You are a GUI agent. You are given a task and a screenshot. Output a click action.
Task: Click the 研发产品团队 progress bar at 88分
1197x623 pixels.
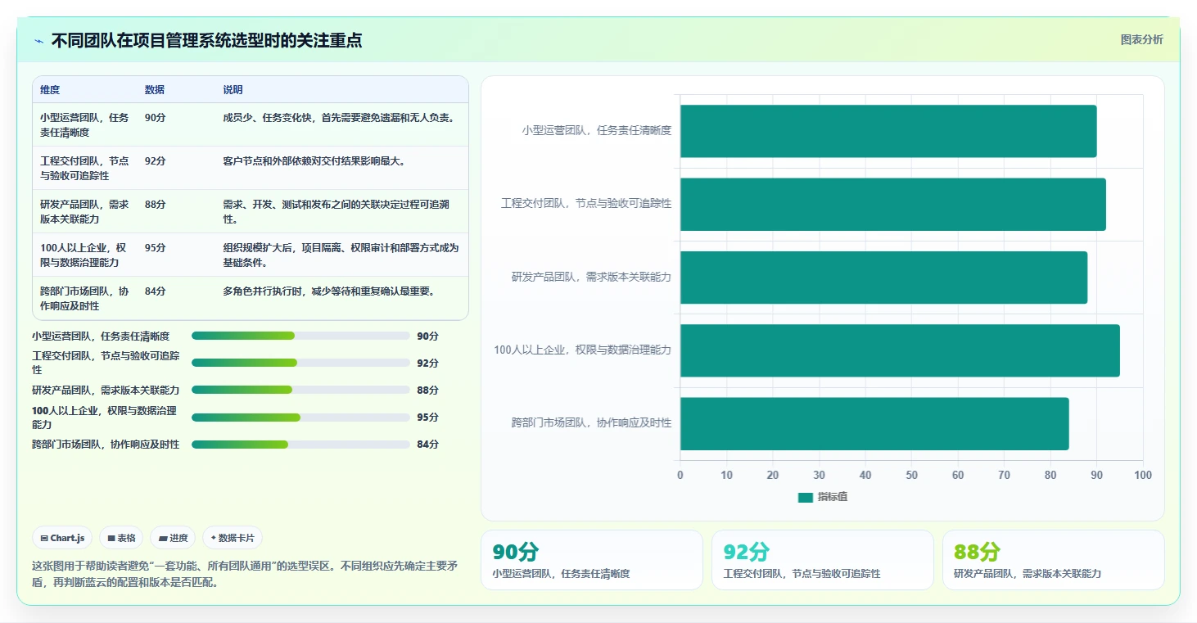coord(300,390)
